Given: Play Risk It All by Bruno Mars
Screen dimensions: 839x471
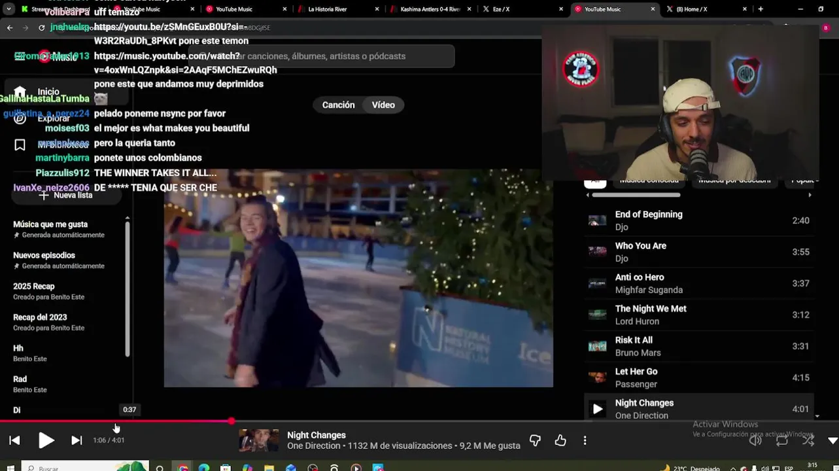Looking at the screenshot, I should click(698, 346).
